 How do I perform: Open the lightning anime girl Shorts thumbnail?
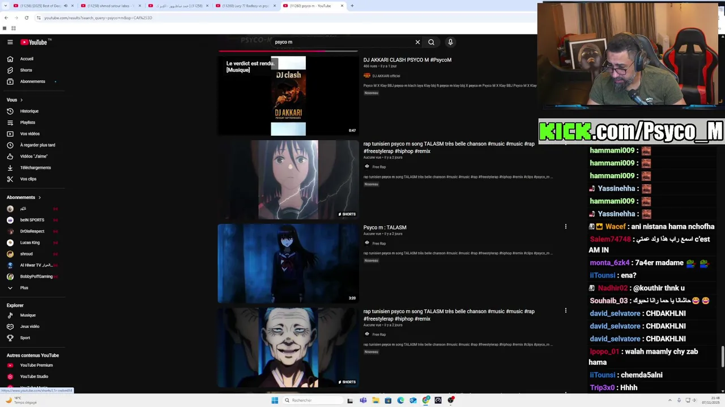[288, 180]
